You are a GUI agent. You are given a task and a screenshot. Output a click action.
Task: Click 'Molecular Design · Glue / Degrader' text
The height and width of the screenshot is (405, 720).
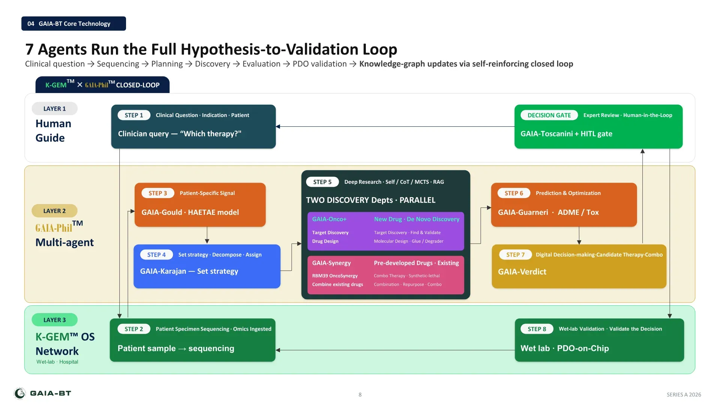pos(409,241)
